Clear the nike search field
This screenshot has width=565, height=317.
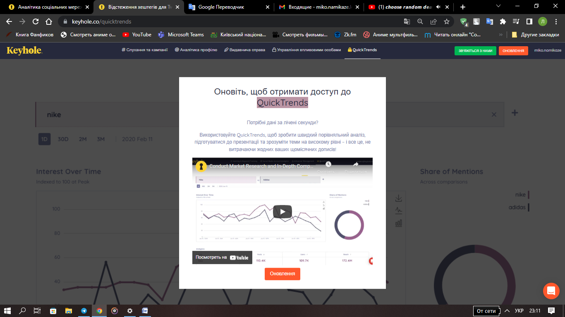click(494, 114)
